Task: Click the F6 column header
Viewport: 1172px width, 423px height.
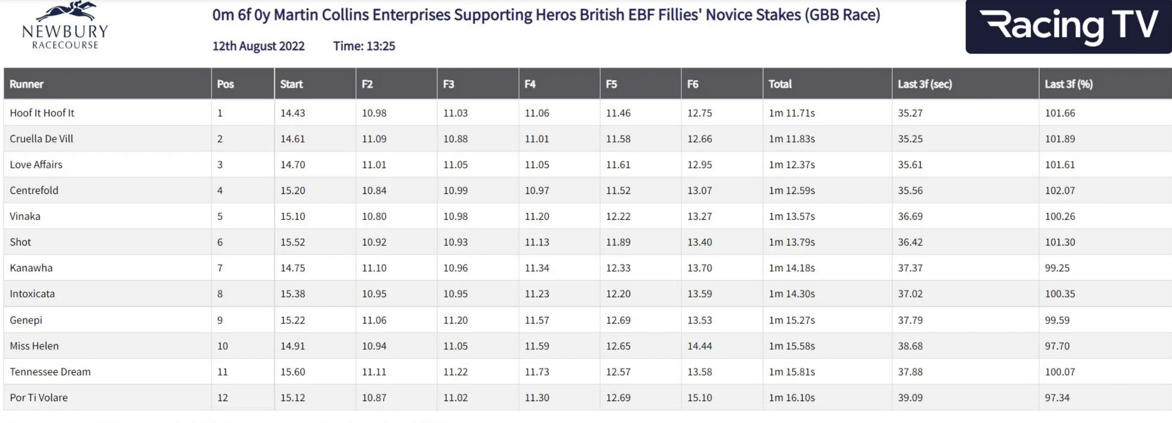Action: [x=692, y=84]
